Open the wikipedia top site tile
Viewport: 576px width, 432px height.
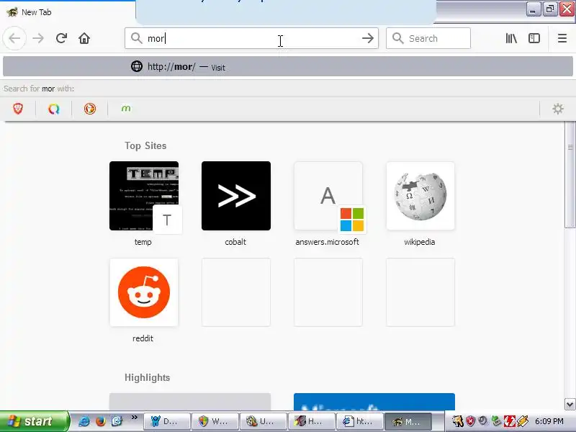tap(420, 196)
